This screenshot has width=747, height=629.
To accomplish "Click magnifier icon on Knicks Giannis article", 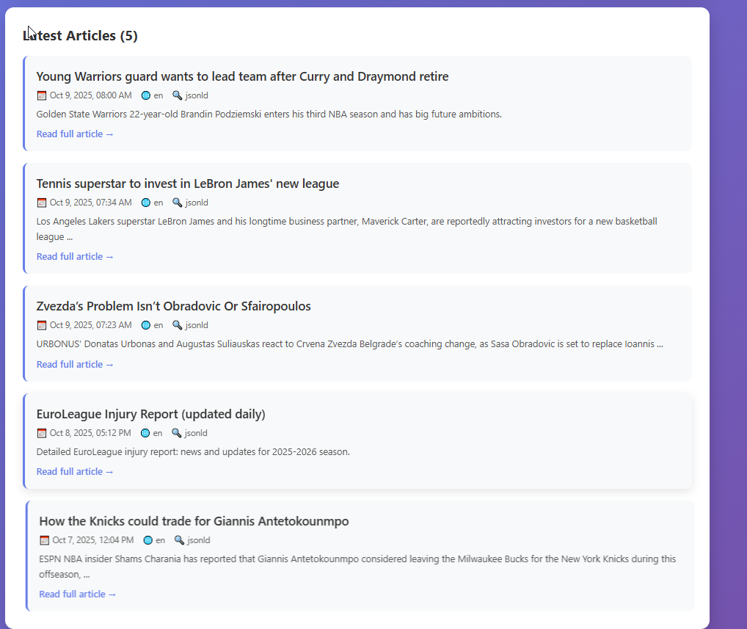I will [179, 540].
